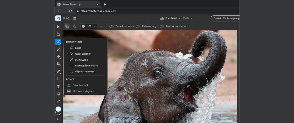Go back in the browser

(58, 11)
